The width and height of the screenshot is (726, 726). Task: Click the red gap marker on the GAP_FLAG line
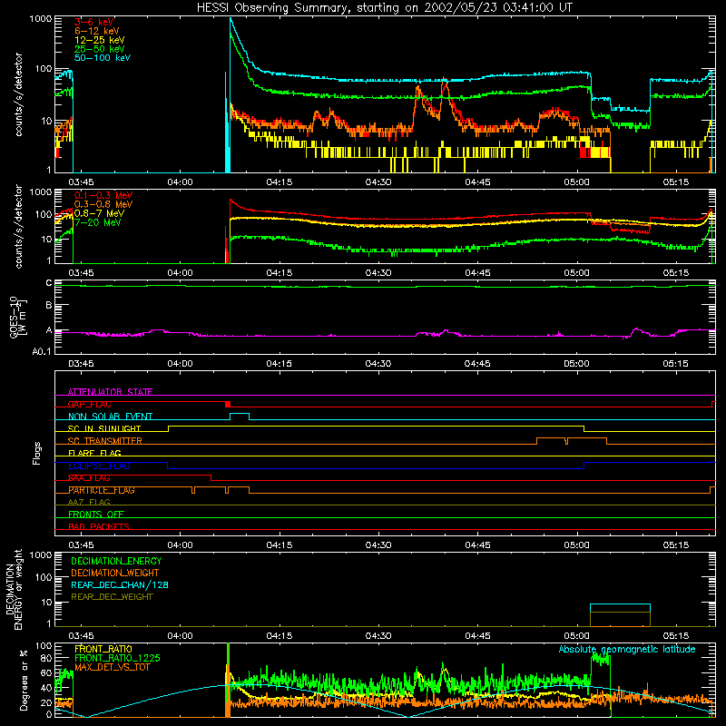point(228,405)
